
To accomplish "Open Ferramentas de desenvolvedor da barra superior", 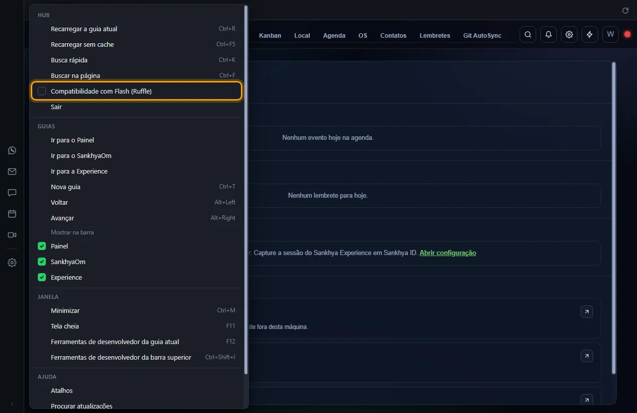I will [x=137, y=357].
